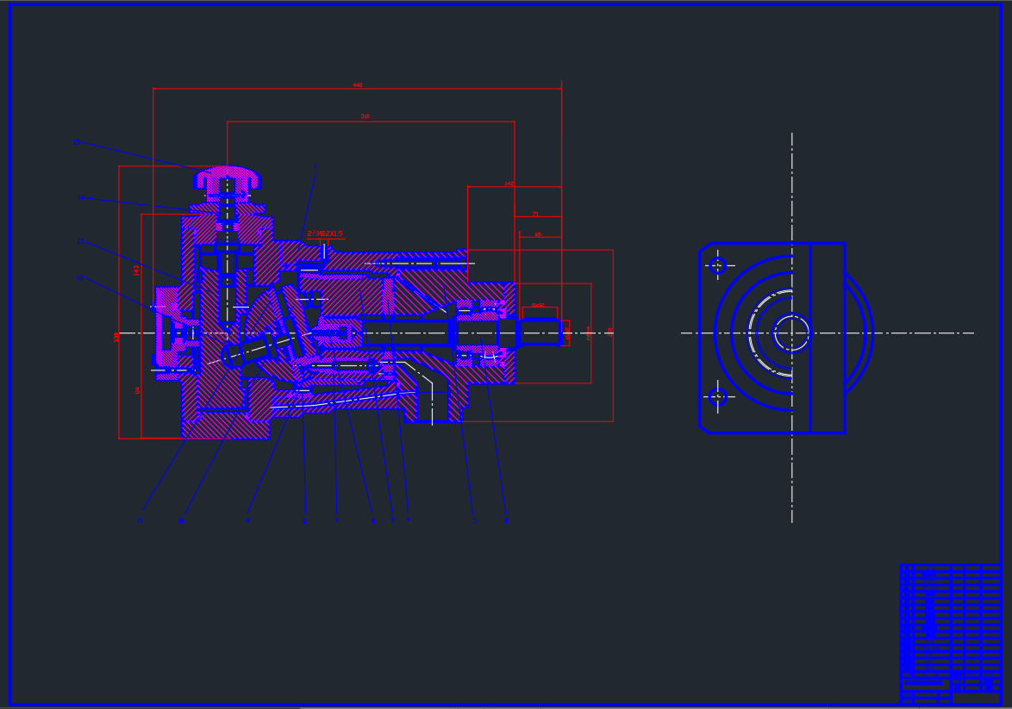Viewport: 1012px width, 709px height.
Task: Select part balloon number 4
Action: pyautogui.click(x=408, y=519)
